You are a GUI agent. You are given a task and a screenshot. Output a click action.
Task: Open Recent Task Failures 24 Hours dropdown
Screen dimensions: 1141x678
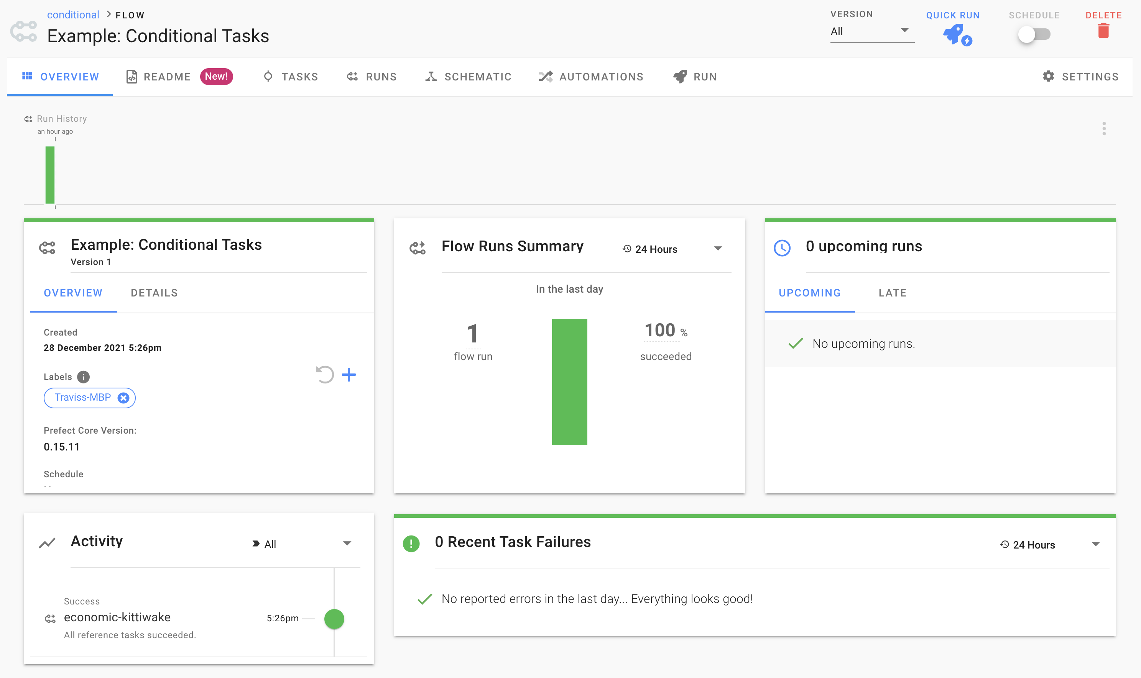(1051, 545)
